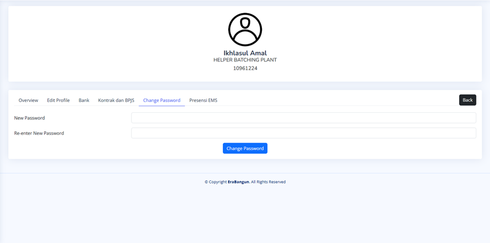Click the New Password label
This screenshot has height=243, width=490.
[x=29, y=118]
